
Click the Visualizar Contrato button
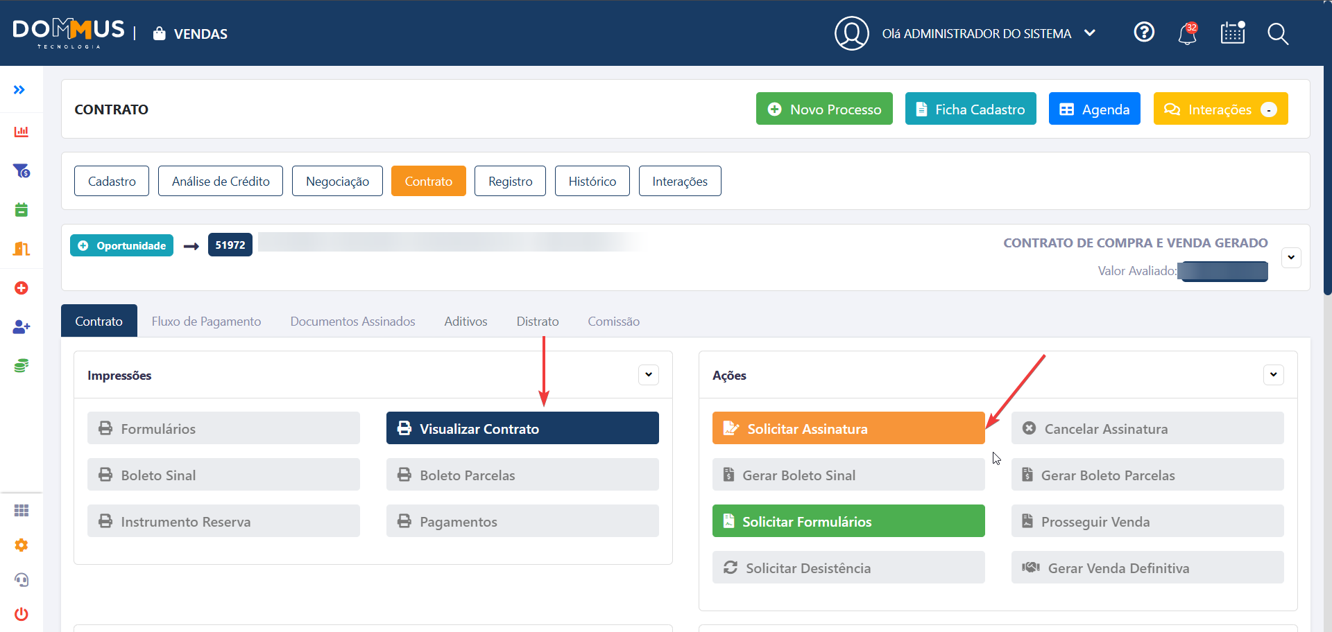click(522, 429)
